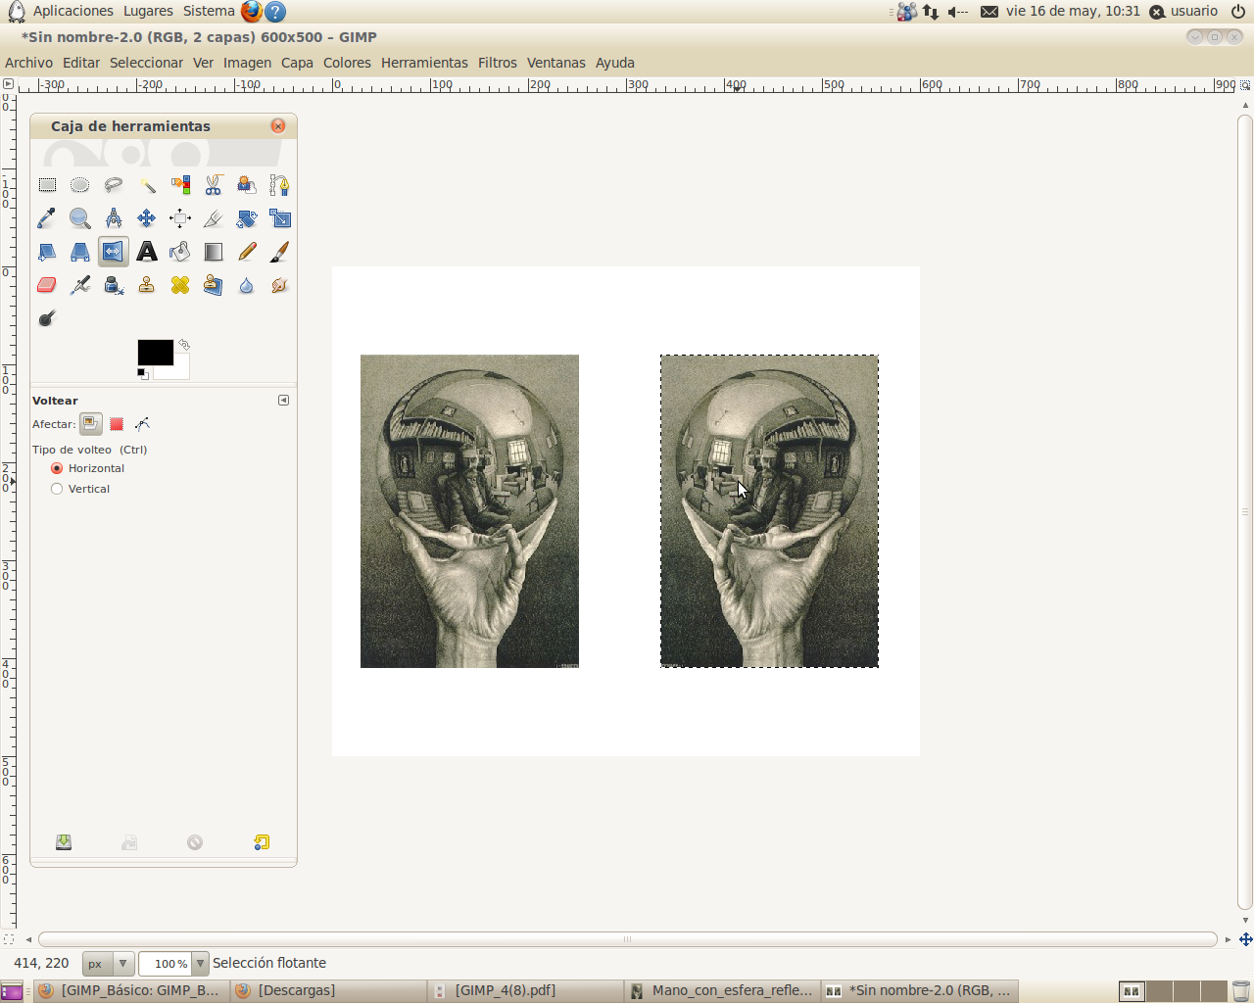Image resolution: width=1254 pixels, height=1003 pixels.
Task: Activate the Heal tool
Action: click(179, 285)
